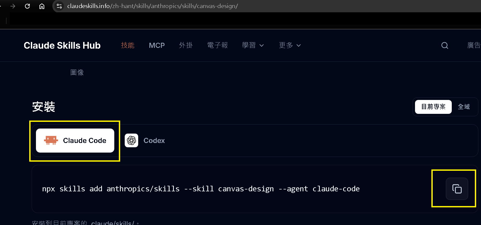Select Claude Code as install agent

tap(75, 141)
